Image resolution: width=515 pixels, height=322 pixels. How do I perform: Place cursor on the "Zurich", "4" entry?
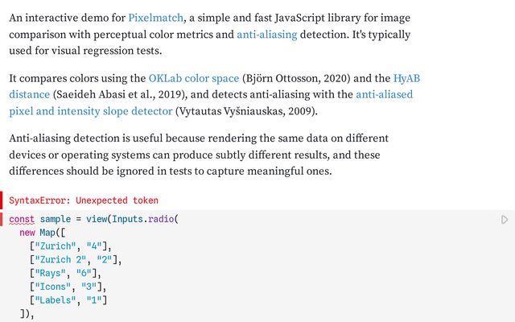71,246
